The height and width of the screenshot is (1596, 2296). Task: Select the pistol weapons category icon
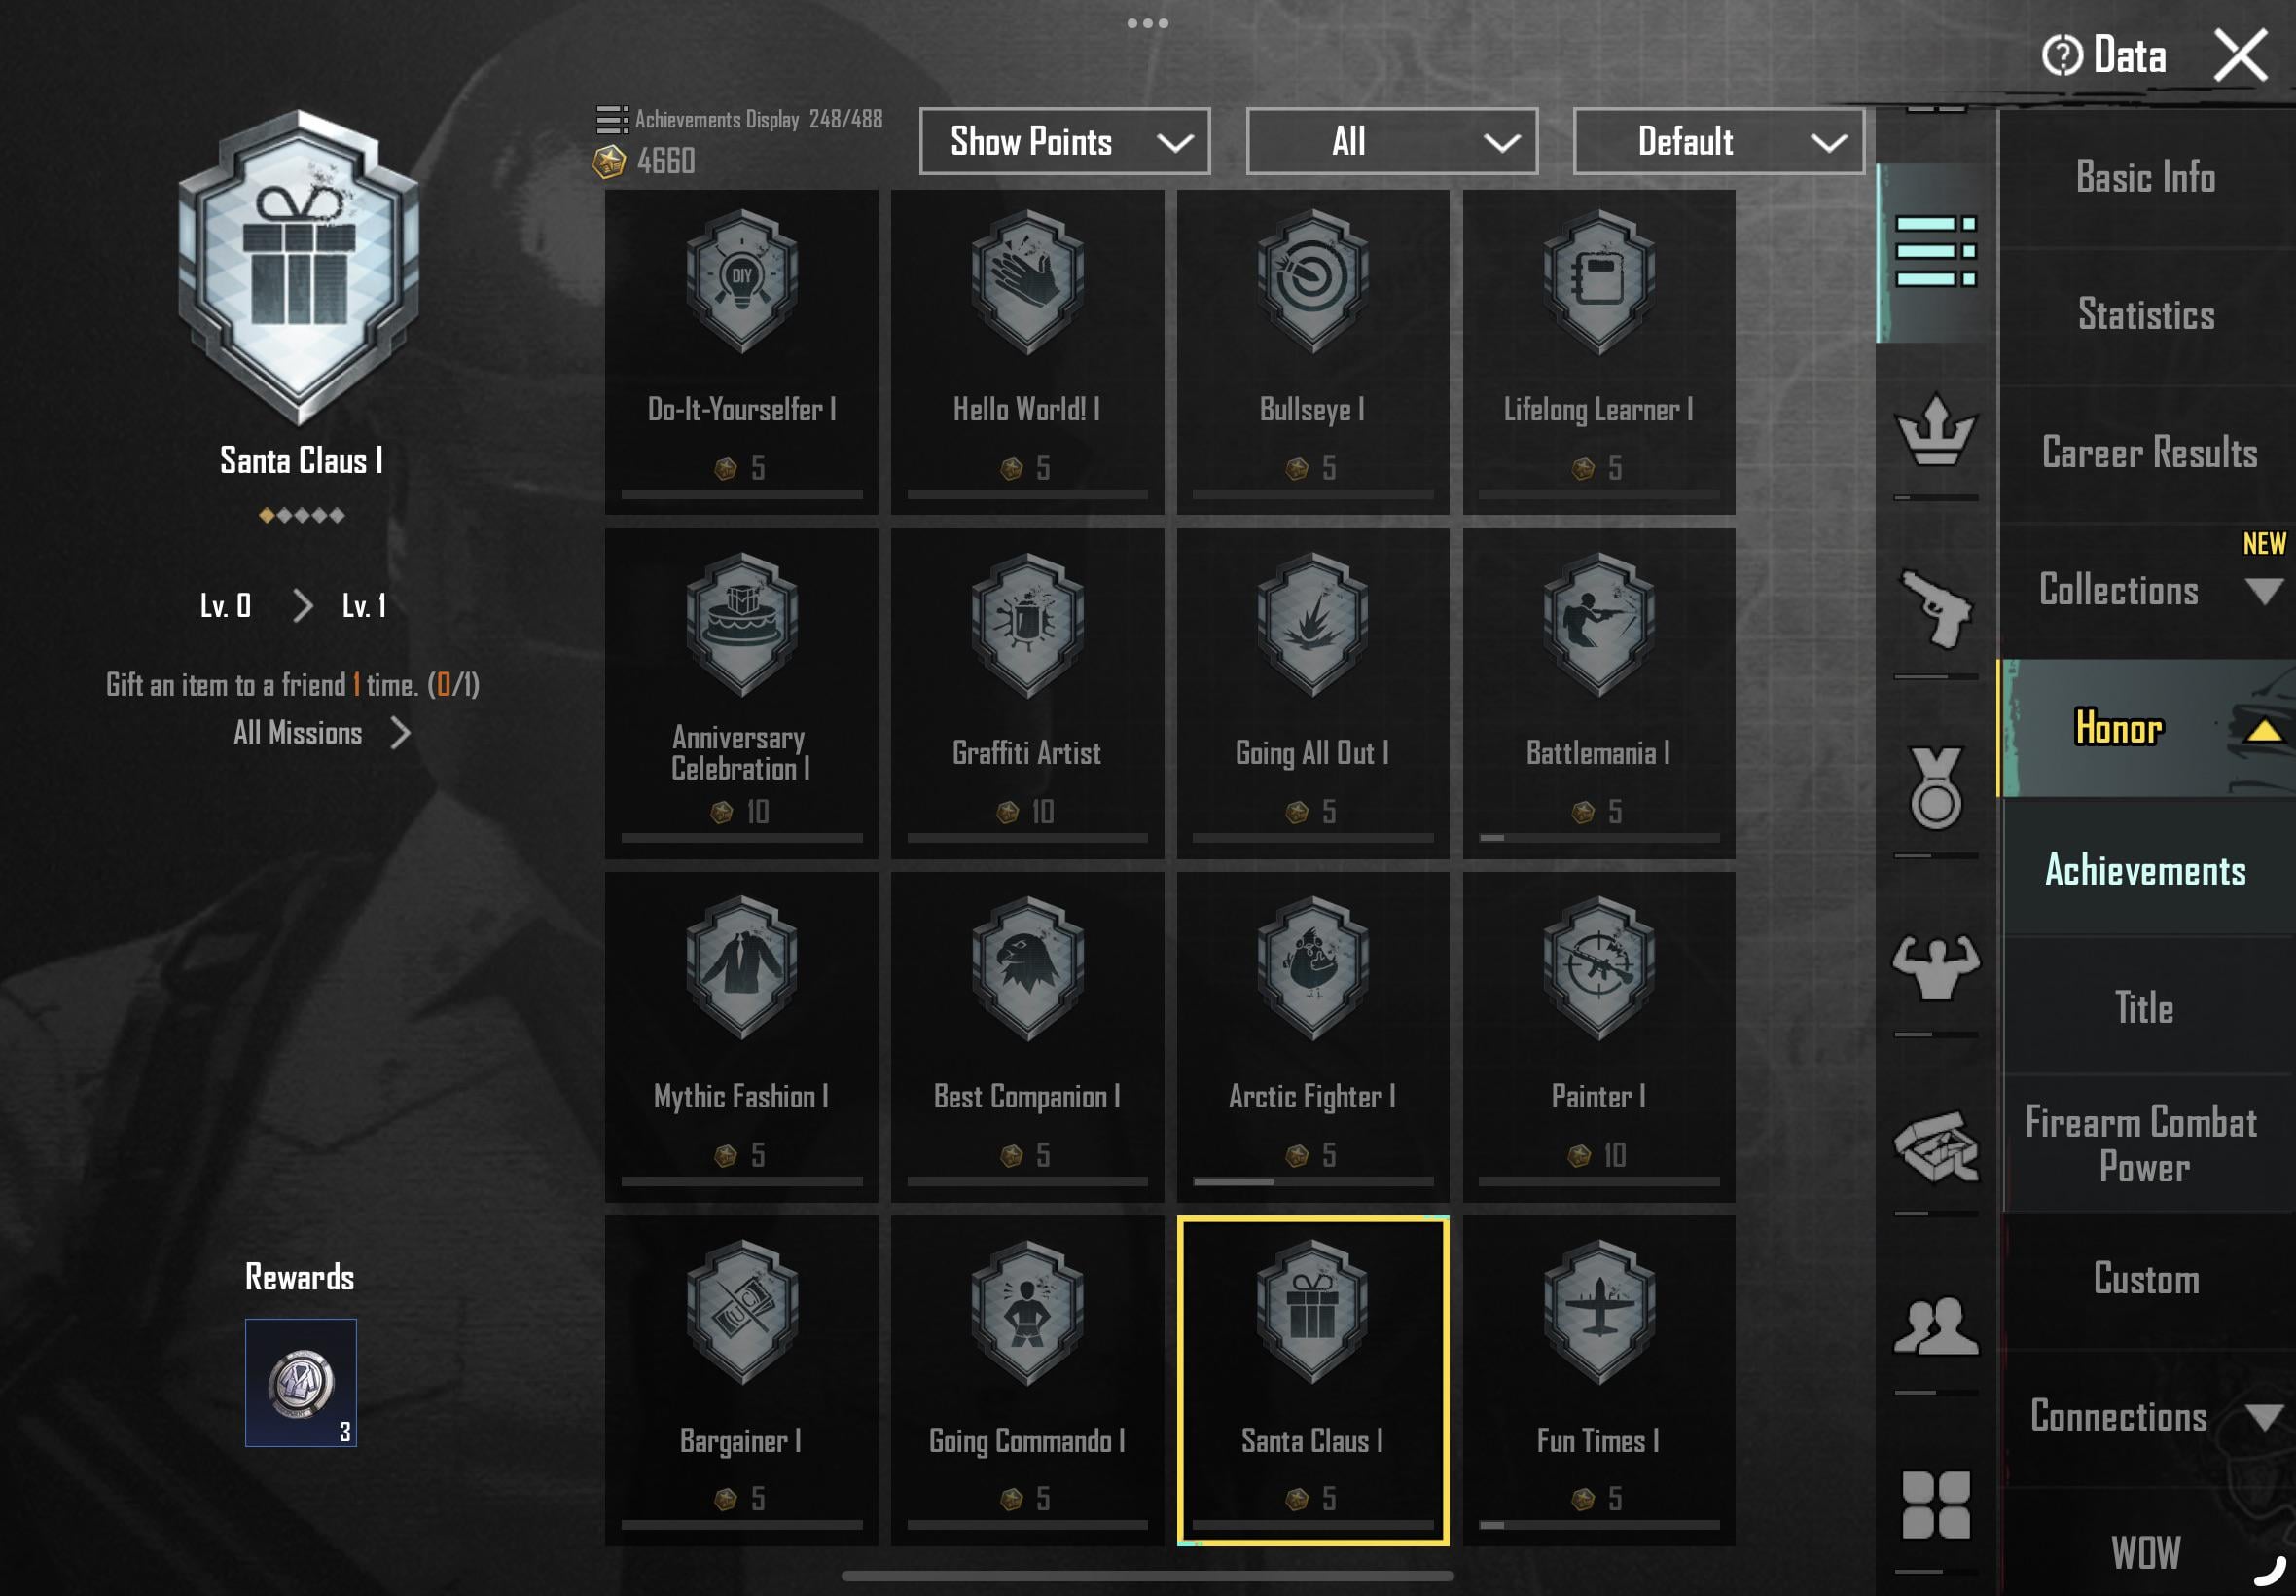pos(1935,609)
